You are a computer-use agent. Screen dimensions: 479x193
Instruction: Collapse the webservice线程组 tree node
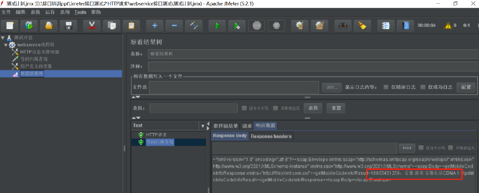click(x=5, y=45)
